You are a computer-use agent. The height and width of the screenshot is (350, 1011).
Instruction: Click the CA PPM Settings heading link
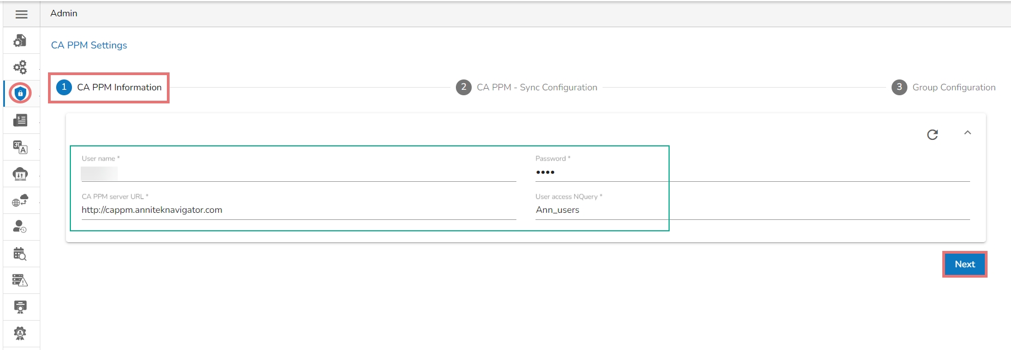[x=89, y=45]
